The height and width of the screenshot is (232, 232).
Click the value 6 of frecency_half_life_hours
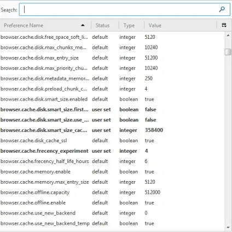pyautogui.click(x=146, y=161)
